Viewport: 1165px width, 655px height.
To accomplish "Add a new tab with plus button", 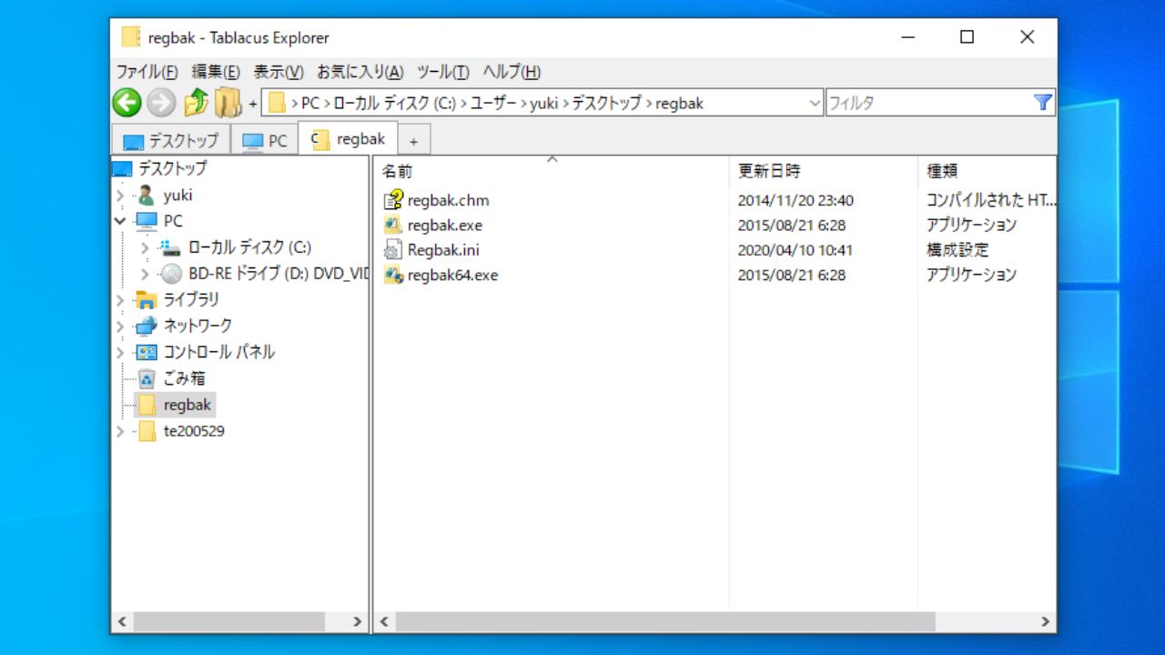I will pyautogui.click(x=413, y=141).
